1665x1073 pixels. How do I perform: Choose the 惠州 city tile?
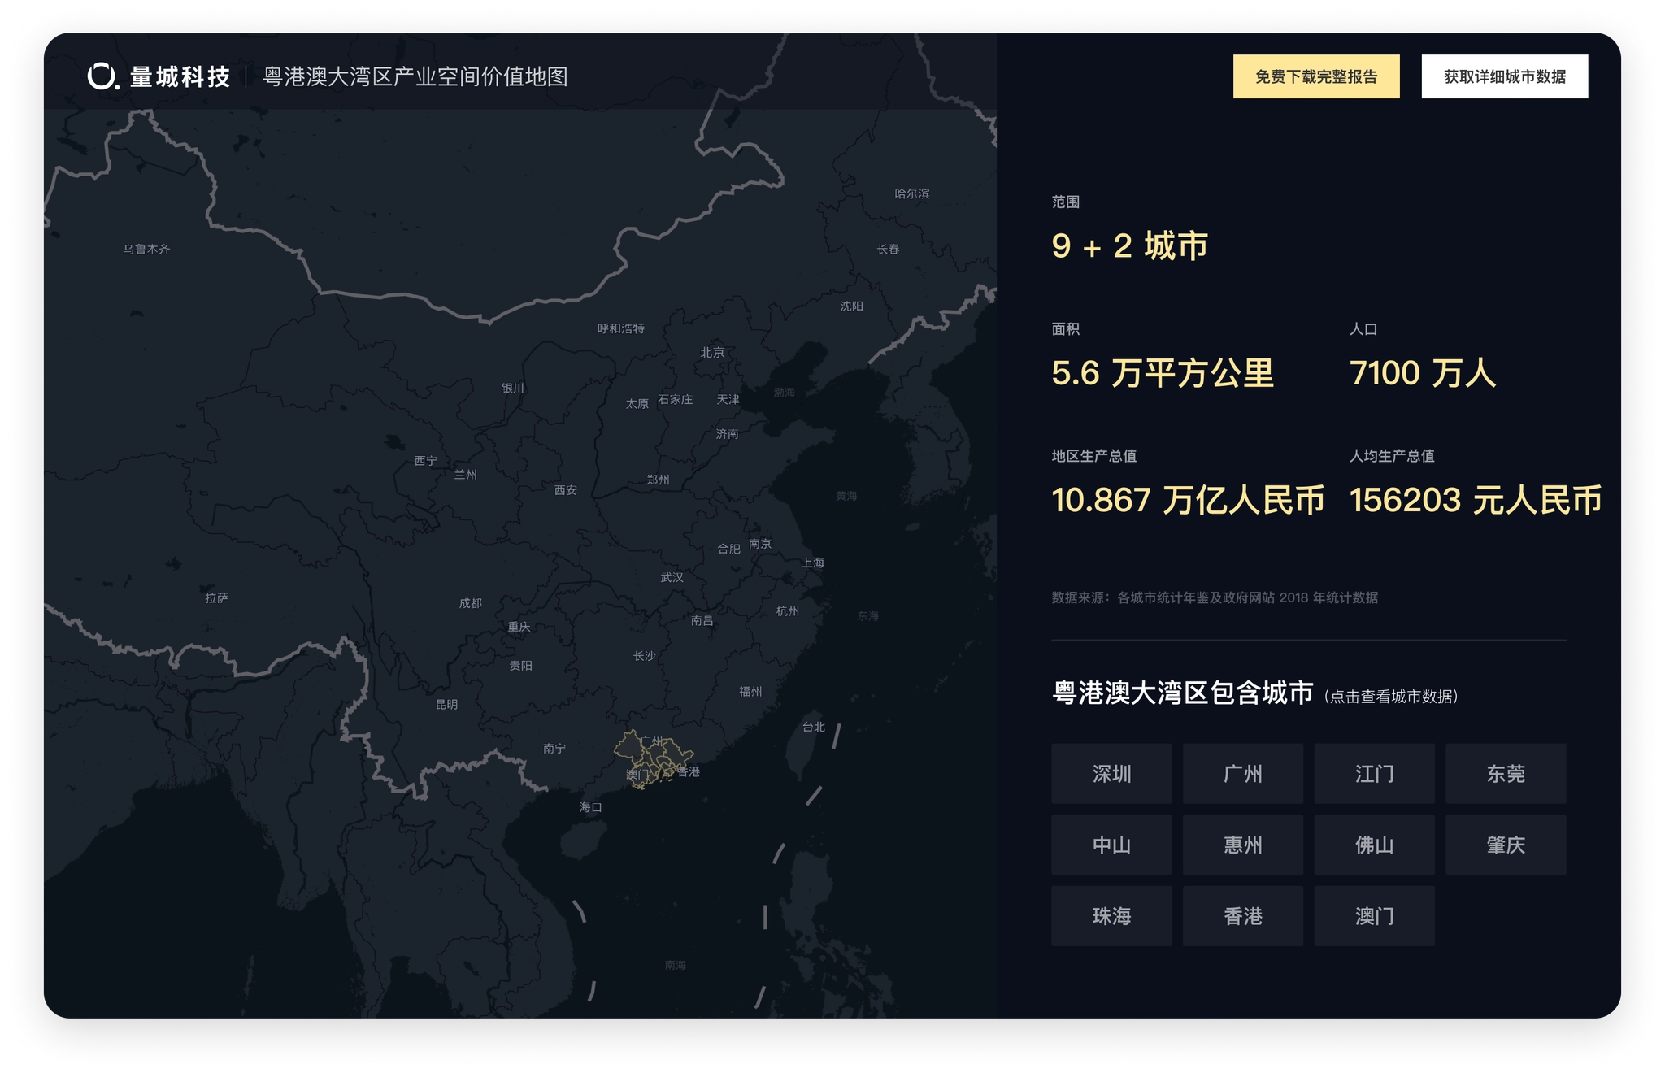coord(1242,845)
